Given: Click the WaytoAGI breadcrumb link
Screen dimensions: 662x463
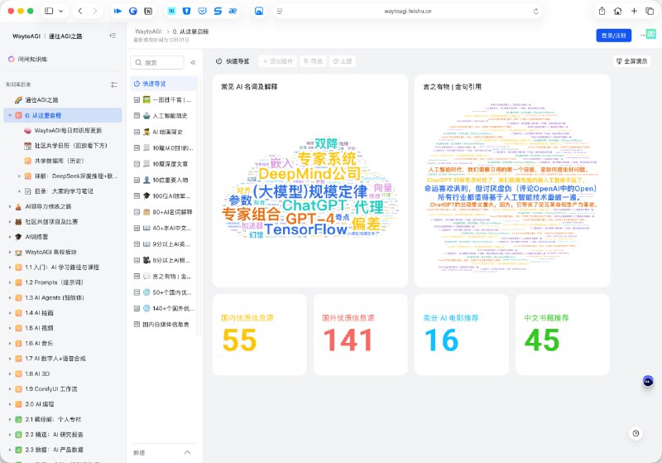Looking at the screenshot, I should 148,31.
